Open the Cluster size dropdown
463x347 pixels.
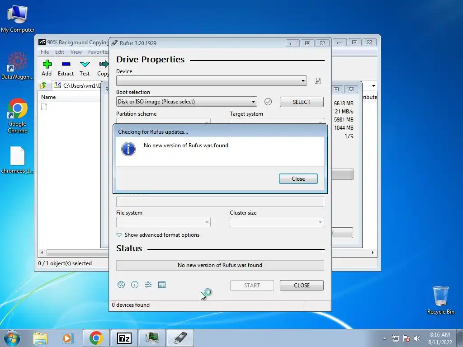click(x=277, y=222)
